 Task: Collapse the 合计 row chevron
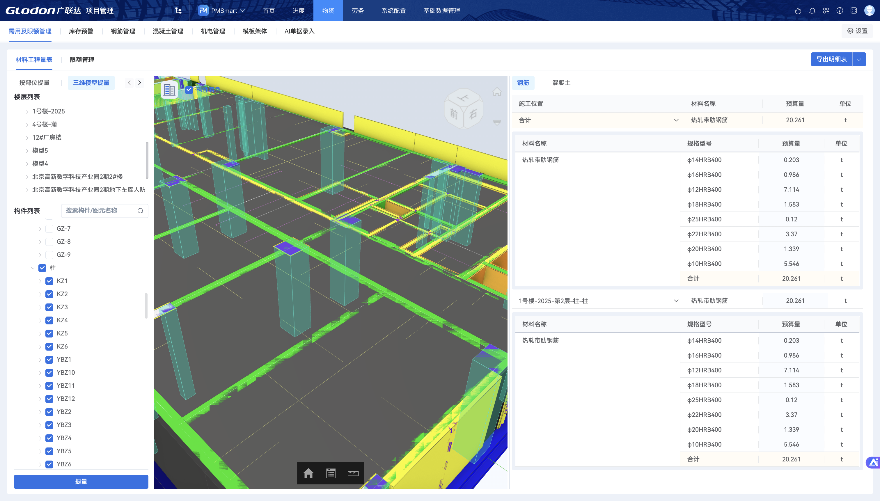tap(676, 120)
